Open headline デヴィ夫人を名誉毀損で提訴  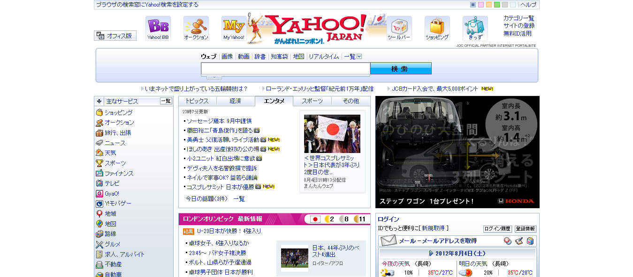[221, 168]
